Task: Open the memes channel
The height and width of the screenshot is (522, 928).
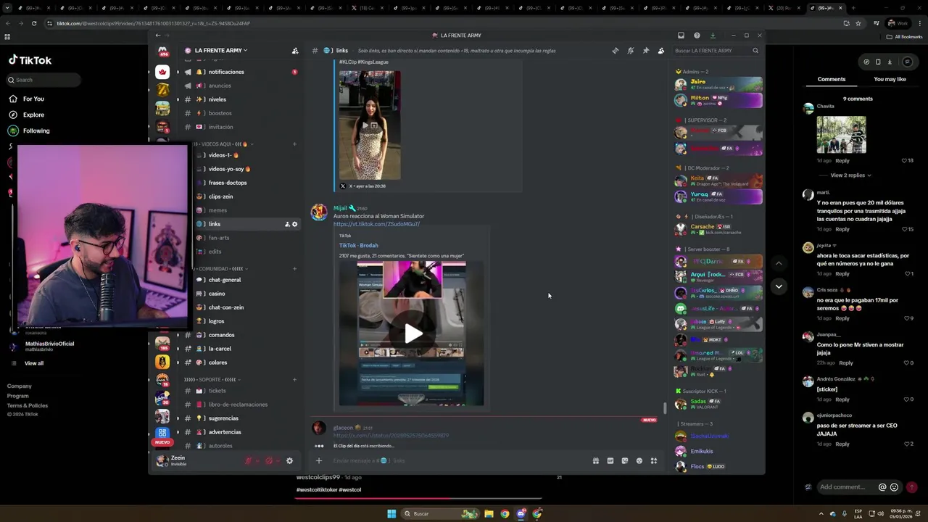Action: click(217, 210)
